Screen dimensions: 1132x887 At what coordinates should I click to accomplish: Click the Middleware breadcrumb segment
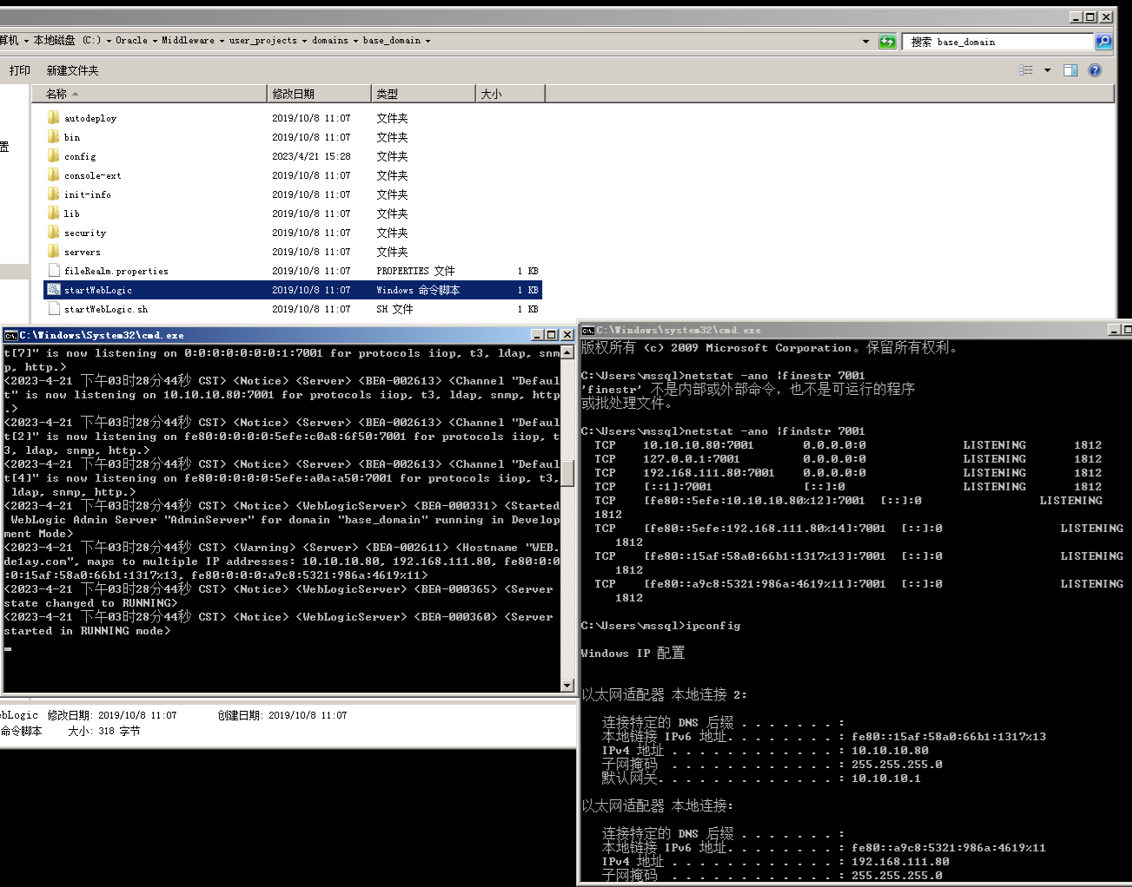(188, 41)
